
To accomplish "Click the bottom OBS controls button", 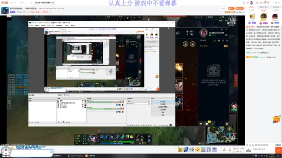I will [x=163, y=115].
